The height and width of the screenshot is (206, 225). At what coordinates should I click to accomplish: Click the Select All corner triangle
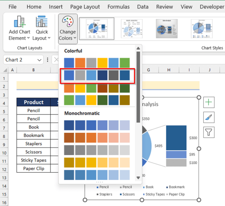click(x=5, y=70)
